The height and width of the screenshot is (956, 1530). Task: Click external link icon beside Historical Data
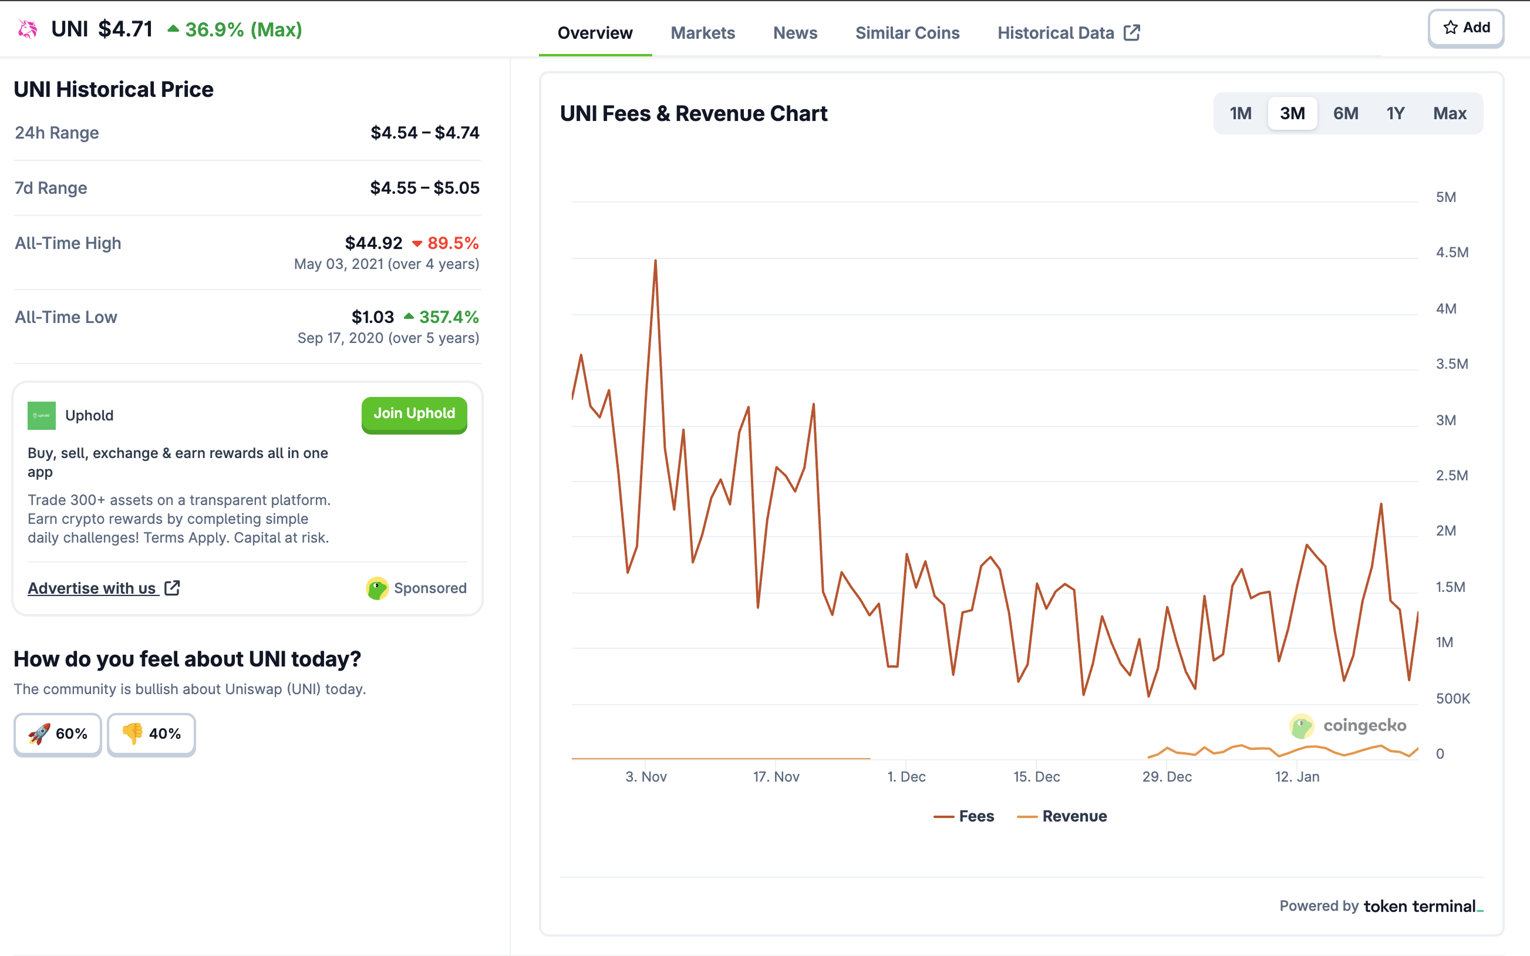point(1132,33)
